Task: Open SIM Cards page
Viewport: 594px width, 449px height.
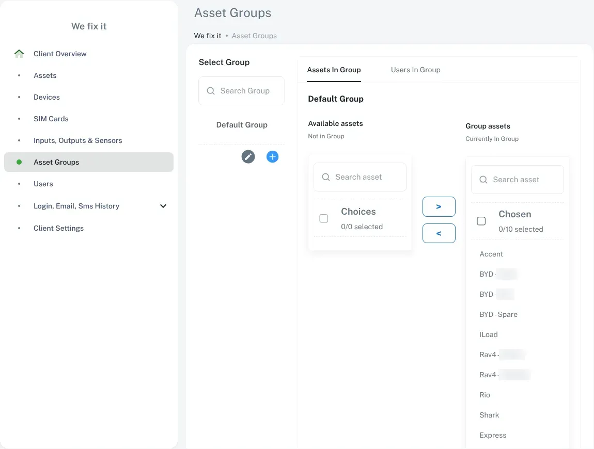Action: tap(51, 119)
